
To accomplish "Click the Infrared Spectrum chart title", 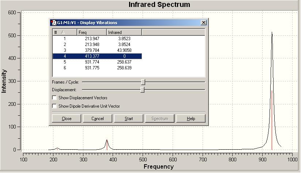I will click(x=159, y=4).
